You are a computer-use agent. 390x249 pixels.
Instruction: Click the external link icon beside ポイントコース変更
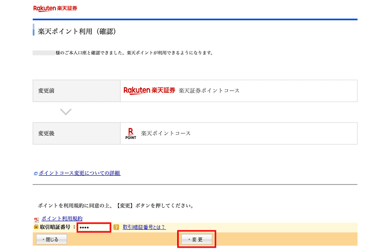coord(36,173)
